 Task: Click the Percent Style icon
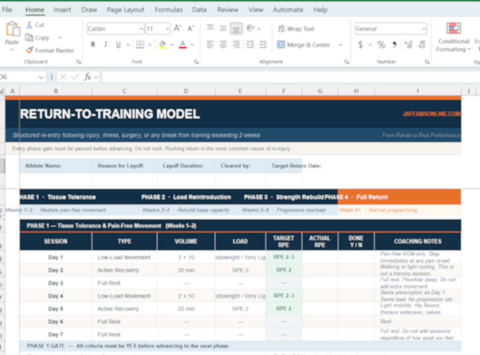click(x=381, y=45)
